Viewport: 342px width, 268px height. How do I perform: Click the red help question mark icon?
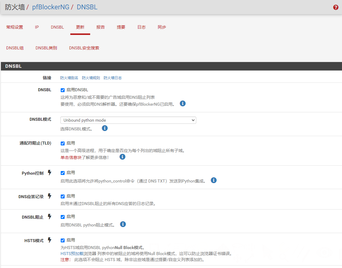pos(336,8)
